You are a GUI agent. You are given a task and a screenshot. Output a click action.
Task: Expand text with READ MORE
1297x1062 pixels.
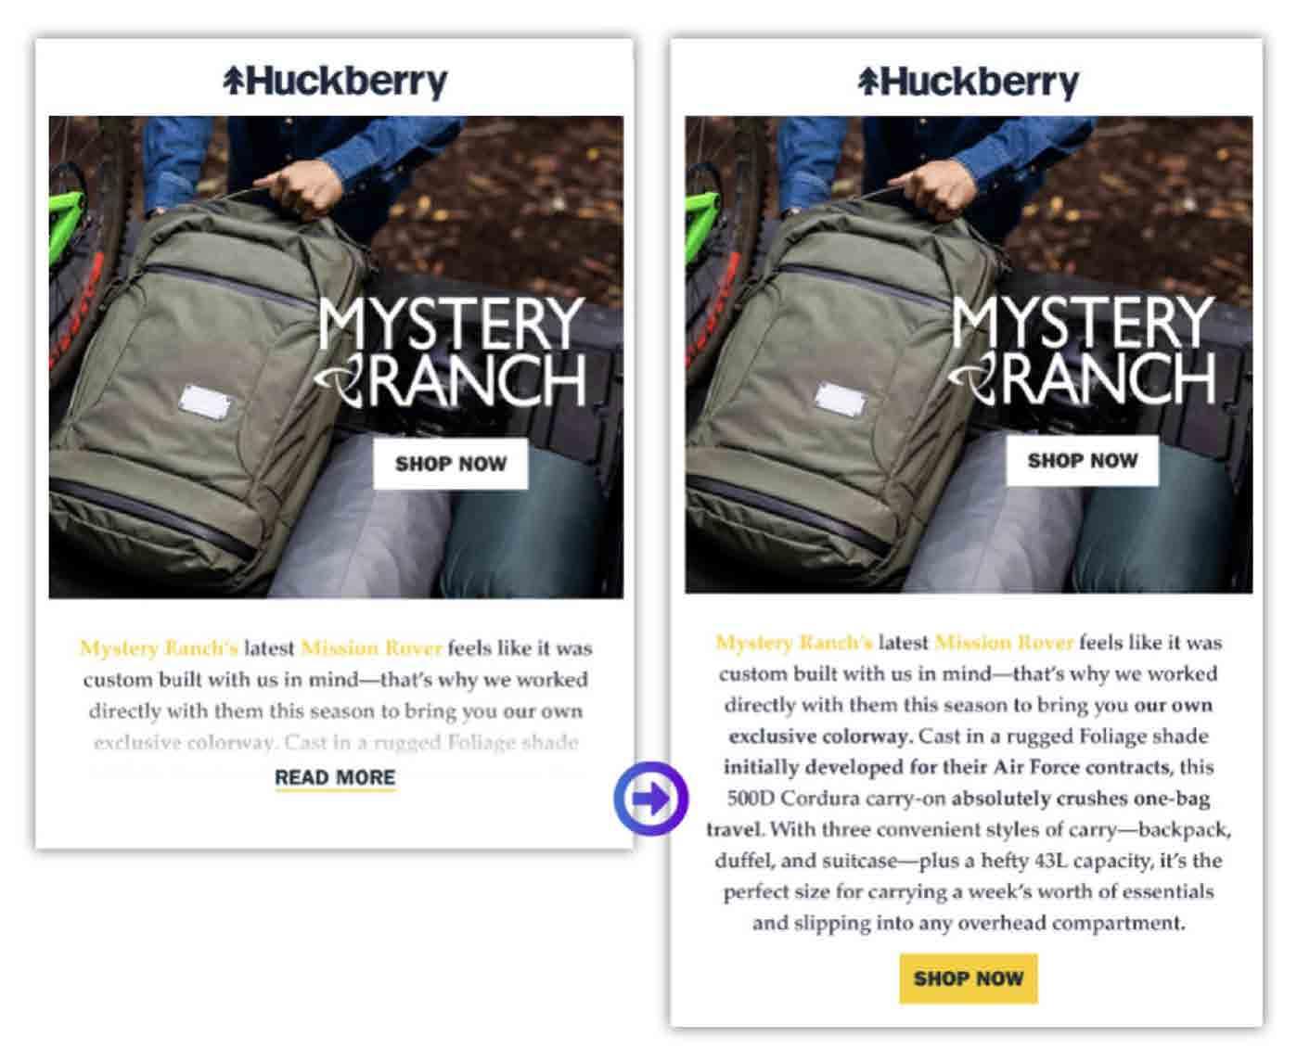point(335,778)
